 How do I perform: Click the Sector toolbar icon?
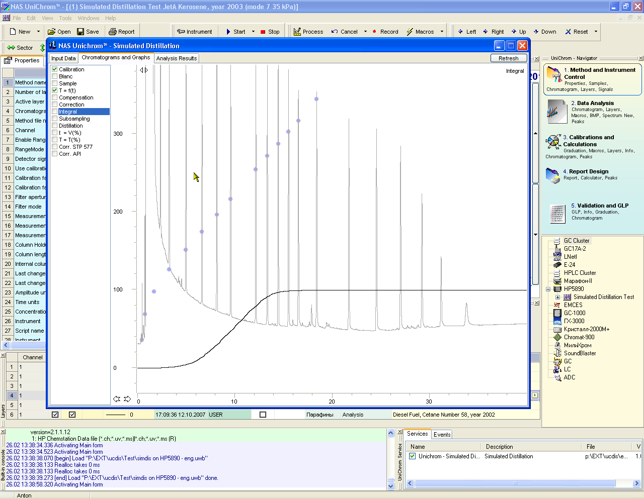(x=11, y=48)
